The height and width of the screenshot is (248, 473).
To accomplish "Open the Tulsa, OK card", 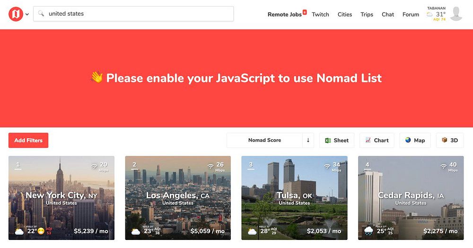I will coord(294,198).
